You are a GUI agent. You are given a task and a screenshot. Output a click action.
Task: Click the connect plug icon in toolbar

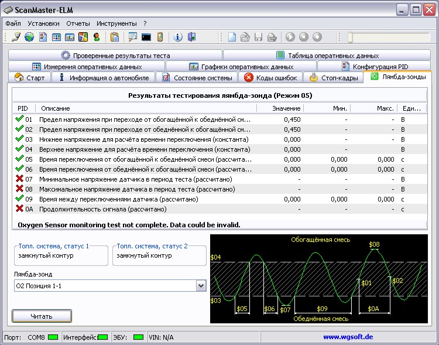click(16, 37)
